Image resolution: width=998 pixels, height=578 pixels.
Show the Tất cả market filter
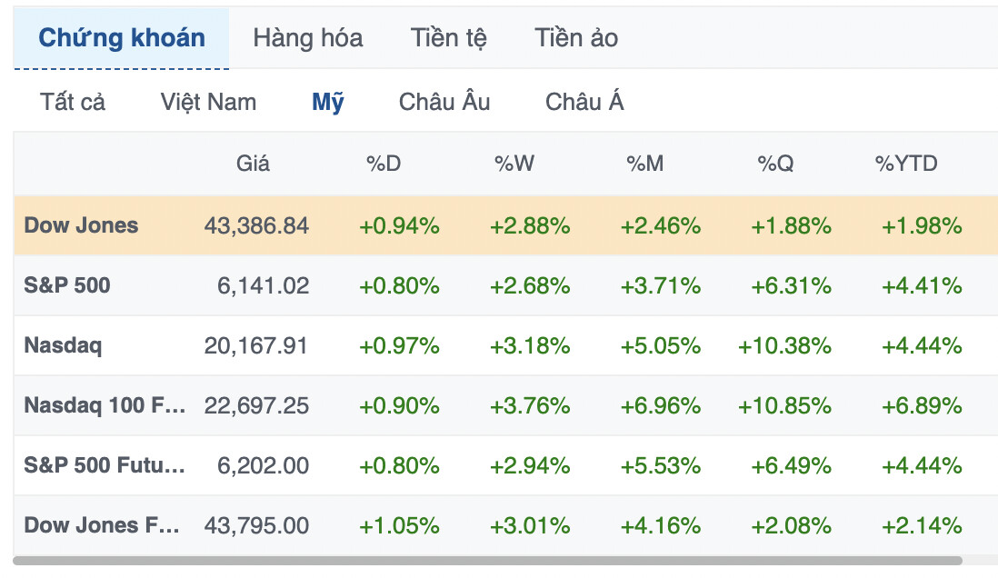(x=73, y=102)
